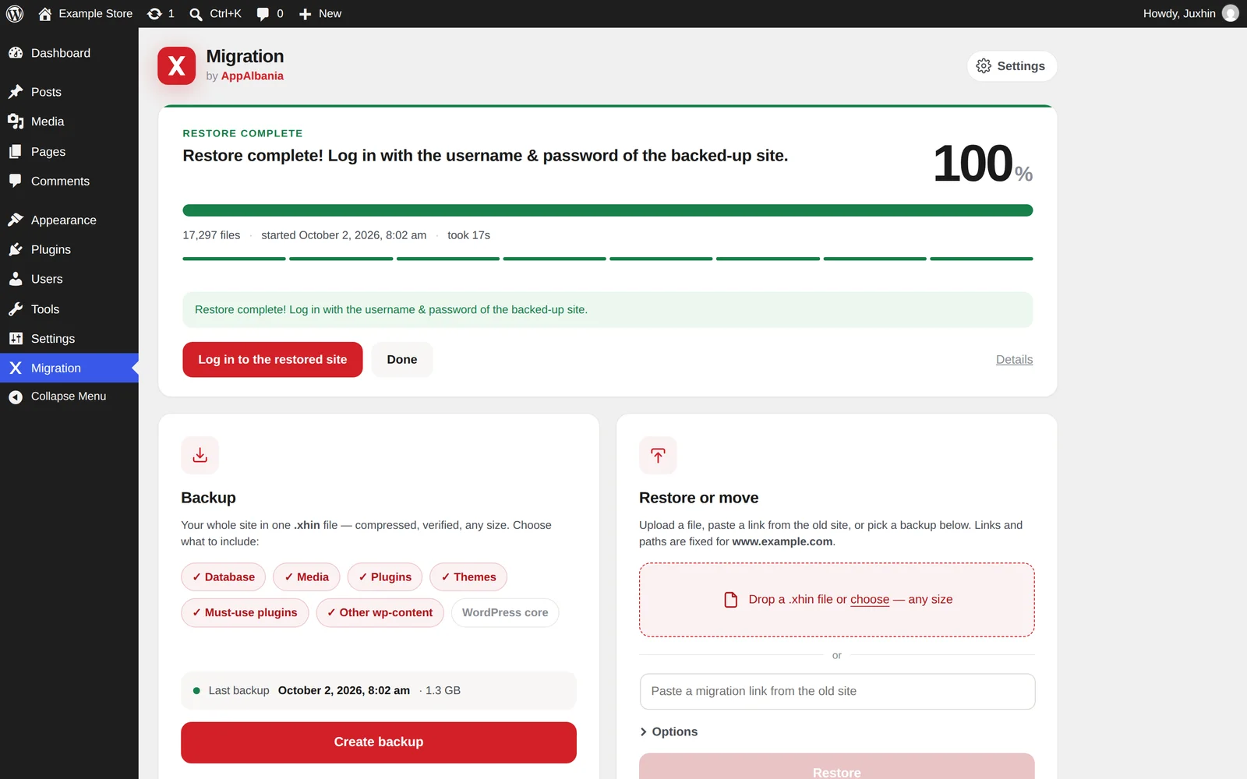This screenshot has height=779, width=1247.
Task: Click the .xhin file drop zone
Action: [x=837, y=600]
